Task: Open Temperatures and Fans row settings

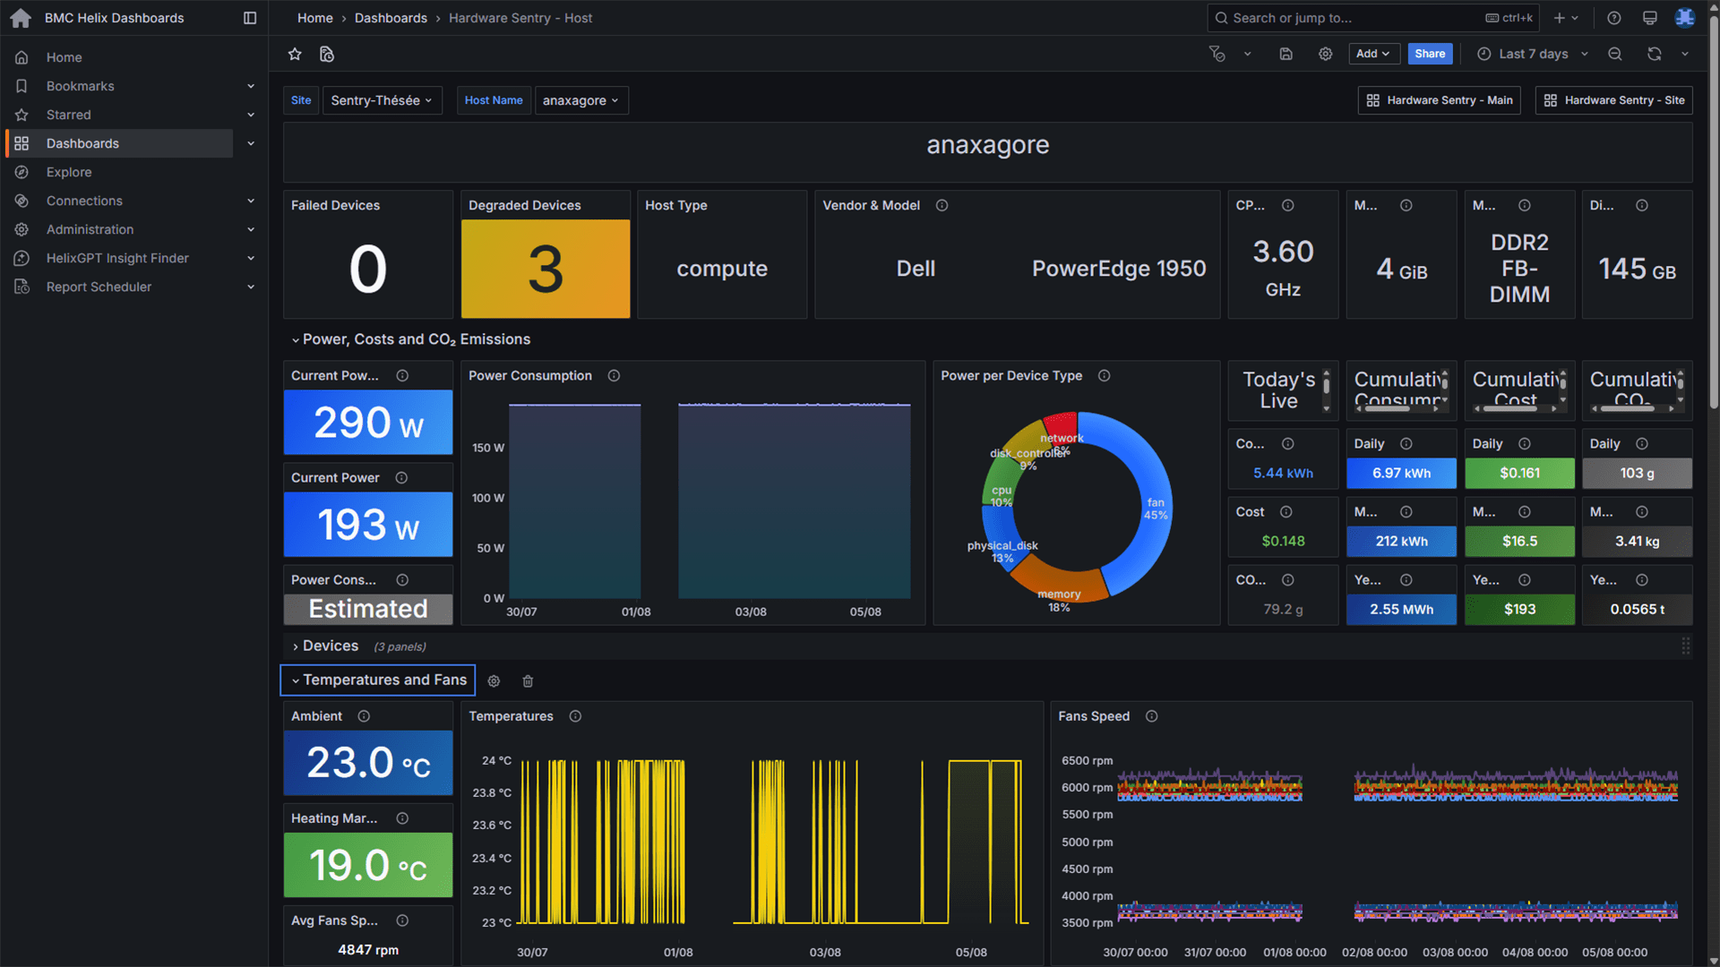Action: click(x=494, y=681)
